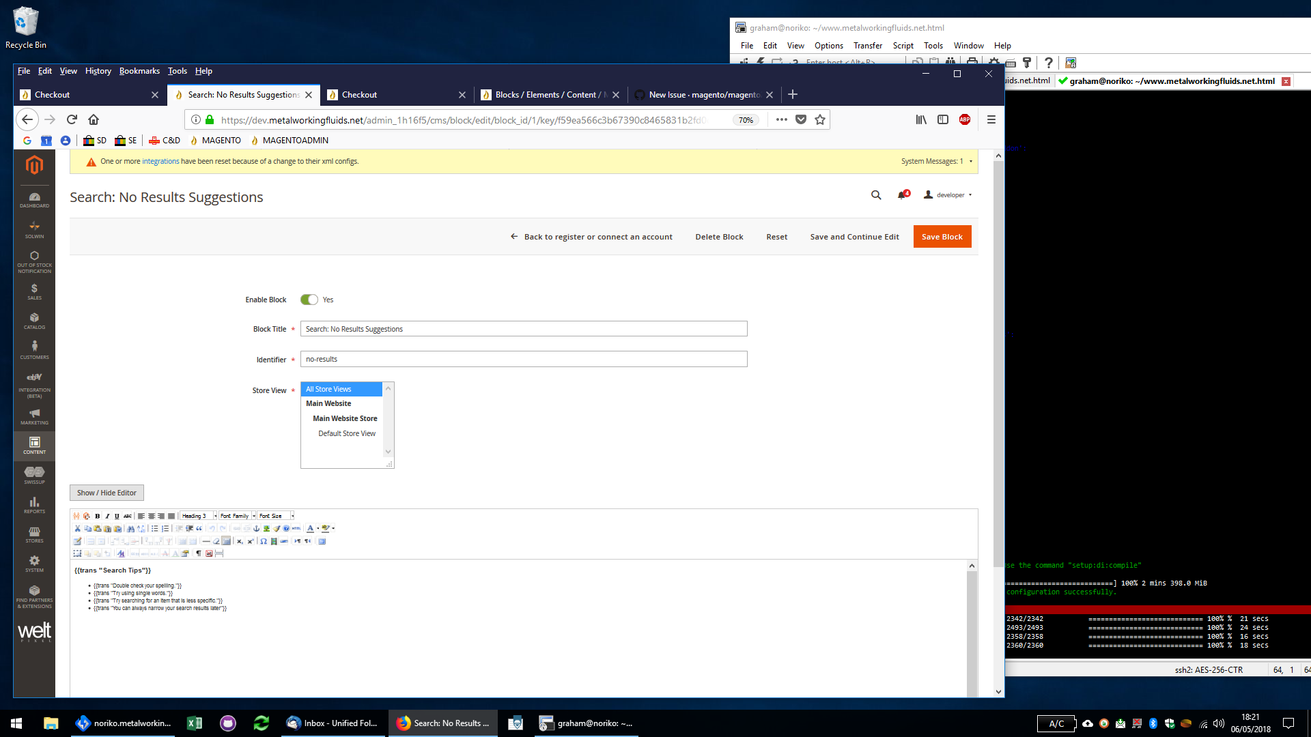Expand the Font Family dropdown
1311x737 pixels.
pos(253,516)
